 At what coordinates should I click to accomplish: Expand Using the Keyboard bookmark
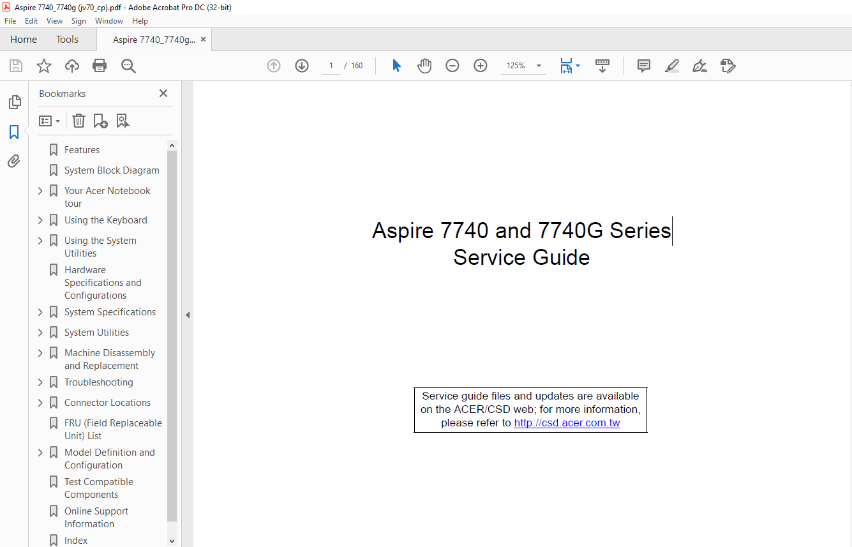40,220
